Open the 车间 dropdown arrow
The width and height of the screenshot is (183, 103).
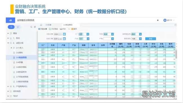click(x=113, y=34)
